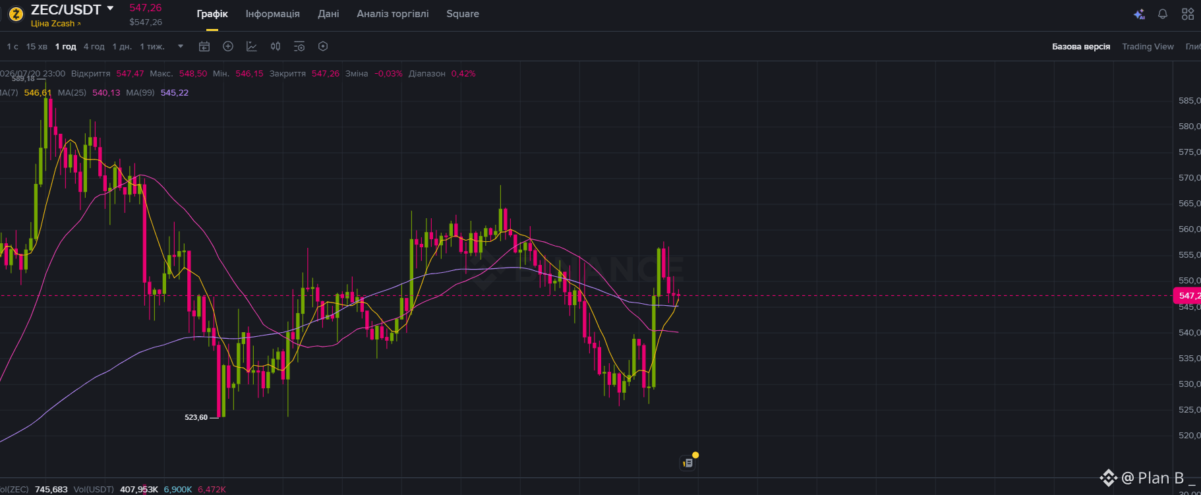Image resolution: width=1201 pixels, height=495 pixels.
Task: Open the 'Ціна Zcash' link
Action: [55, 24]
